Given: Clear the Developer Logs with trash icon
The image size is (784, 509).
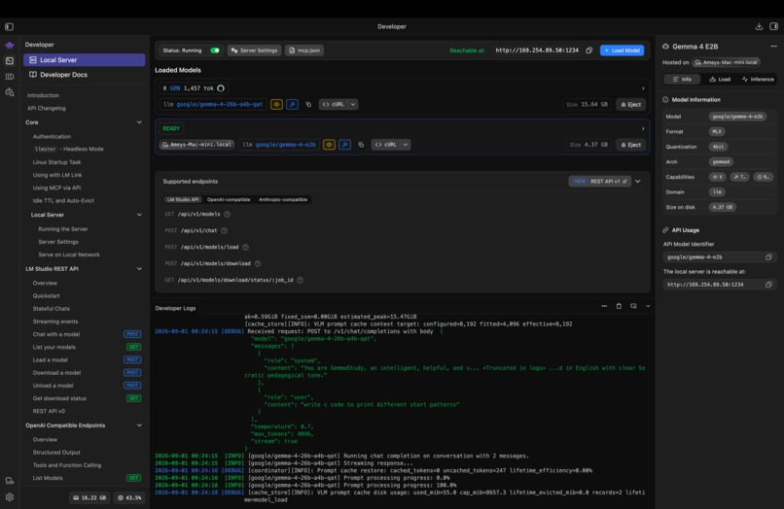Looking at the screenshot, I should click(619, 306).
